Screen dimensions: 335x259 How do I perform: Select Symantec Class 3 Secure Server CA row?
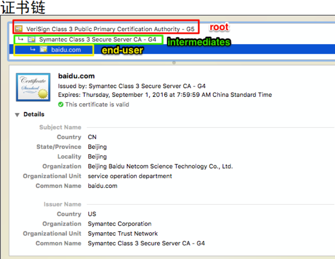point(172,39)
